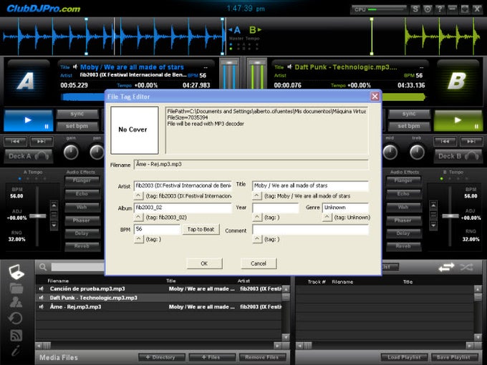
Task: Toggle playlist repeat arrows icon
Action: tap(446, 267)
